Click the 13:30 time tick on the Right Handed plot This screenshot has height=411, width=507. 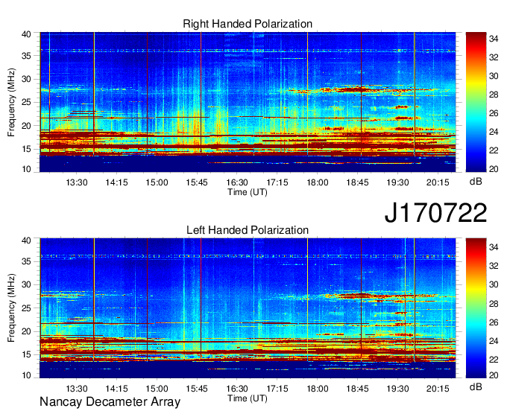77,182
